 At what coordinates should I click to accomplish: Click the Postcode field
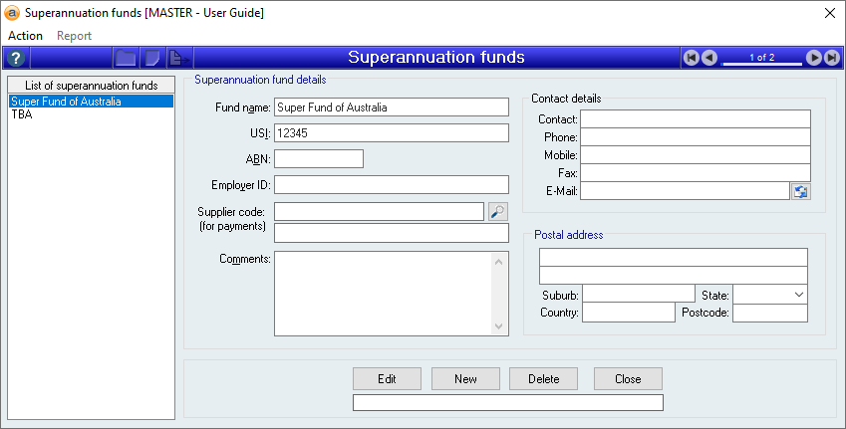click(770, 314)
